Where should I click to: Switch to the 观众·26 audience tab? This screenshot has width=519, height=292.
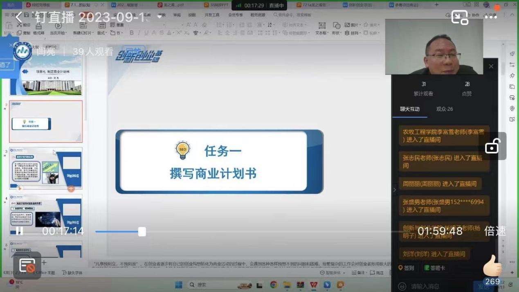coord(444,109)
